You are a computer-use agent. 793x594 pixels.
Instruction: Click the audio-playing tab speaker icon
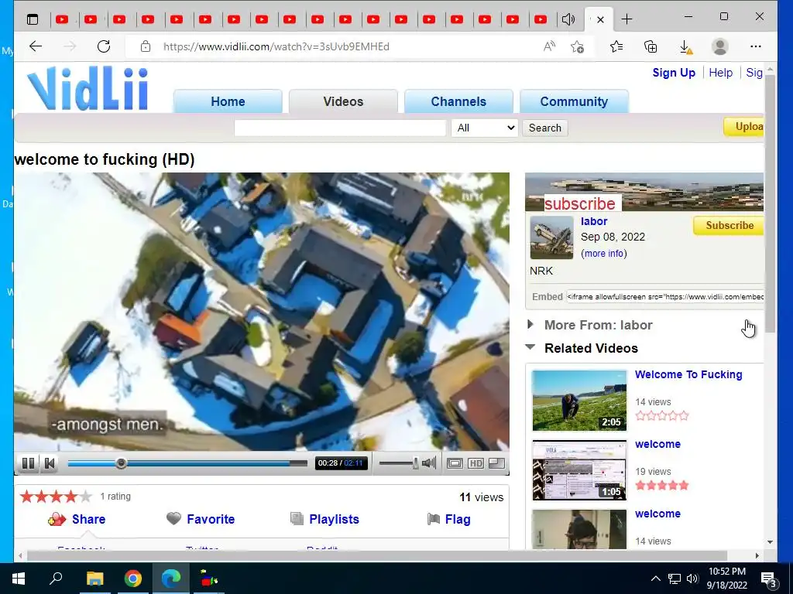tap(568, 19)
